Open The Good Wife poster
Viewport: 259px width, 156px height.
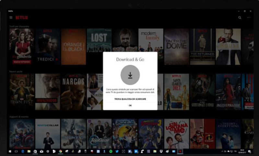(22, 47)
